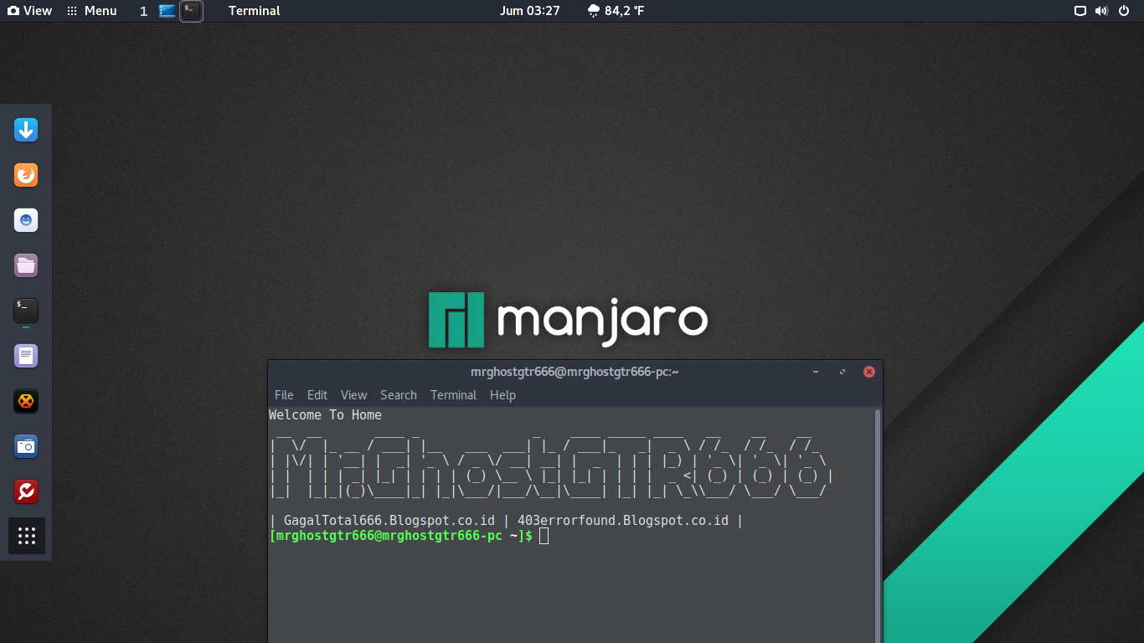Launch the Terminal emulator from the dock
The width and height of the screenshot is (1144, 643).
26,311
